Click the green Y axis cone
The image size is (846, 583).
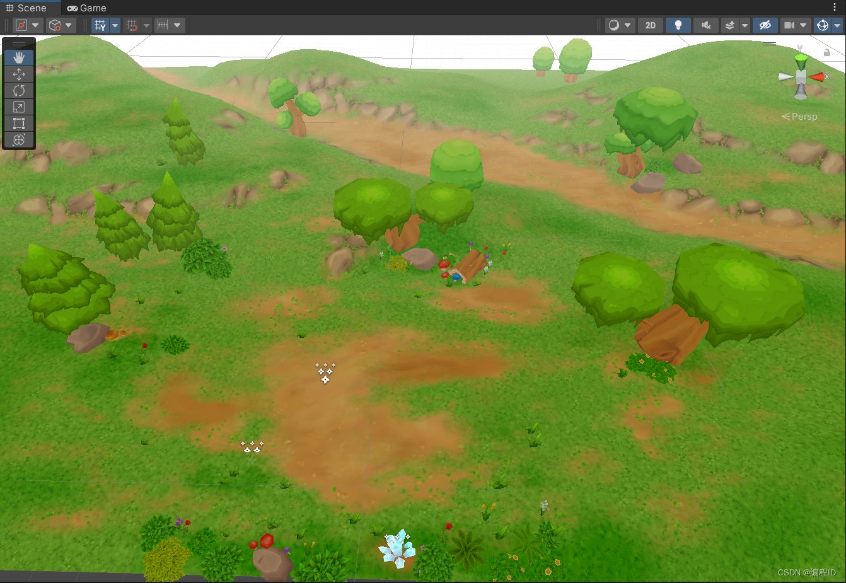coord(801,62)
